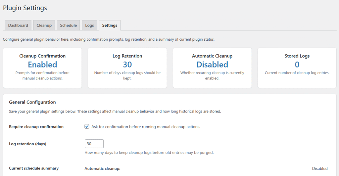Click the Plugin Settings page heading
The width and height of the screenshot is (339, 176).
pyautogui.click(x=25, y=8)
